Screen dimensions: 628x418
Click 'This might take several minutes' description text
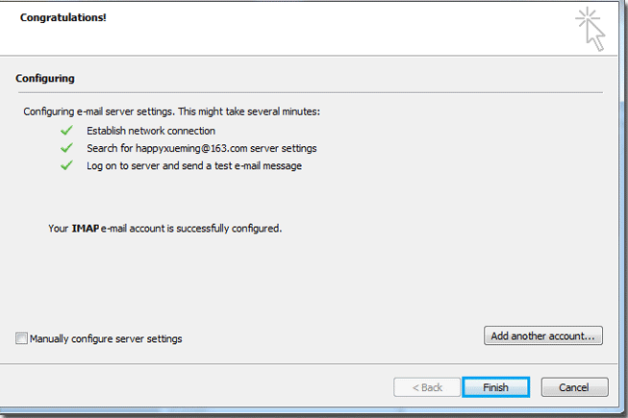[x=249, y=111]
